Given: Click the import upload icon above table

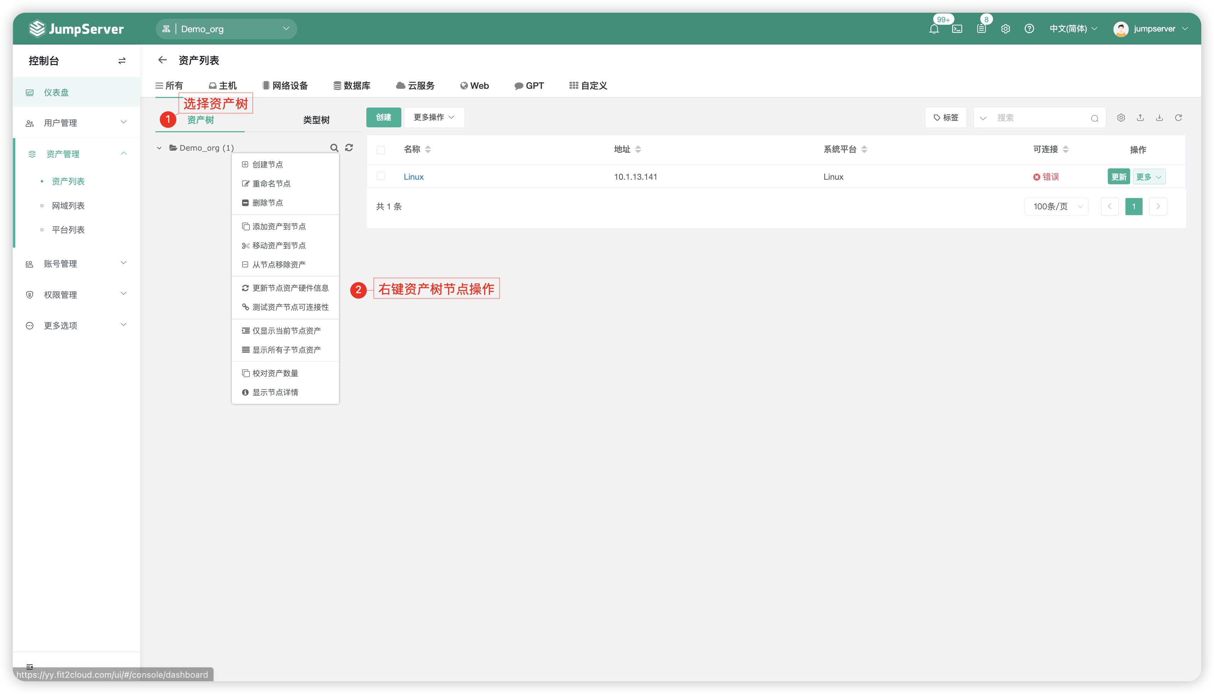Looking at the screenshot, I should (x=1140, y=118).
